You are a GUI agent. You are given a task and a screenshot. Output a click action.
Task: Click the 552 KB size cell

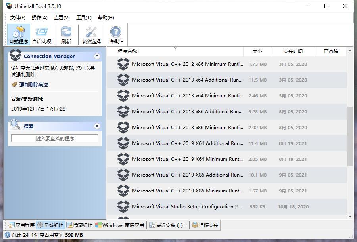(x=257, y=207)
